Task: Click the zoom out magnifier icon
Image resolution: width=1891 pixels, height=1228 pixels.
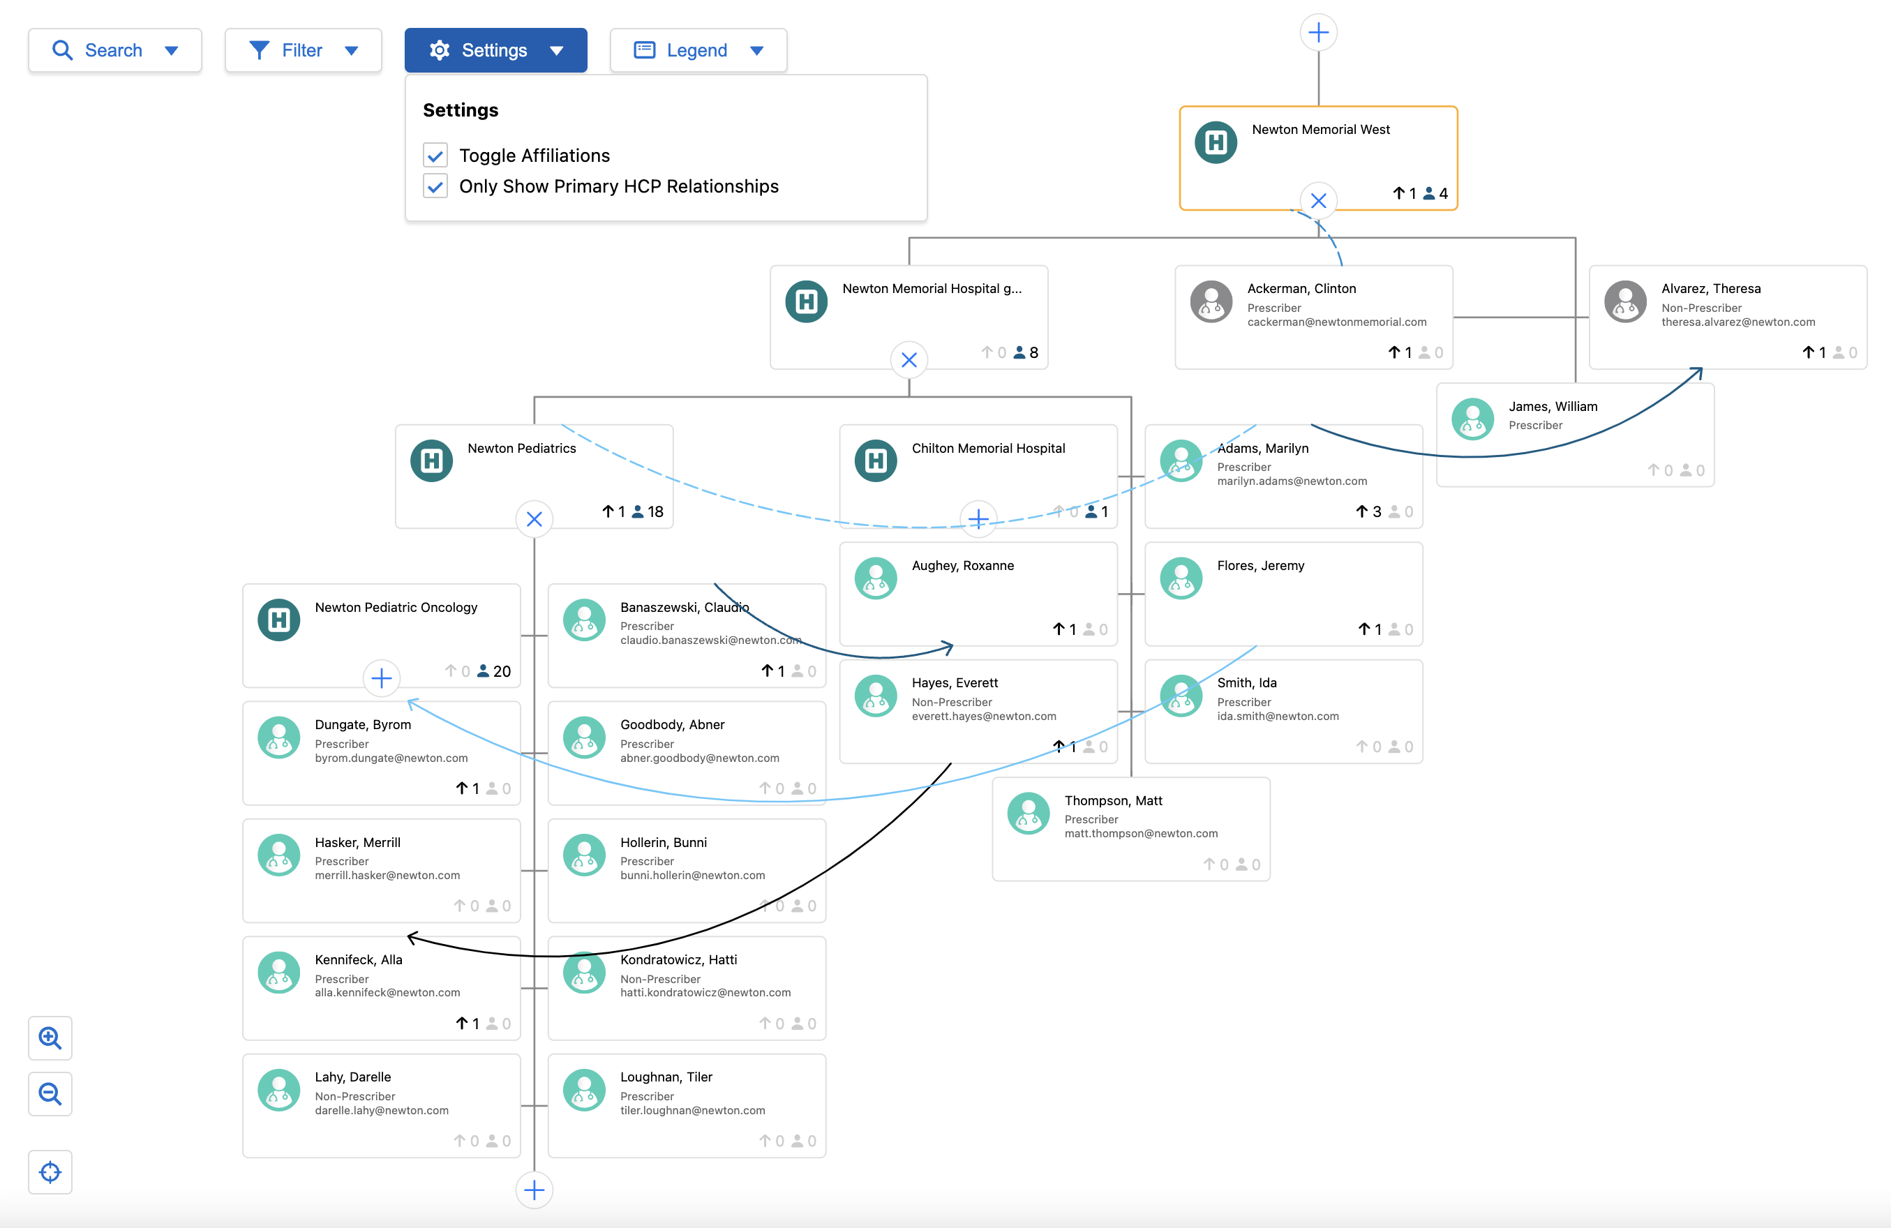Action: click(x=50, y=1094)
